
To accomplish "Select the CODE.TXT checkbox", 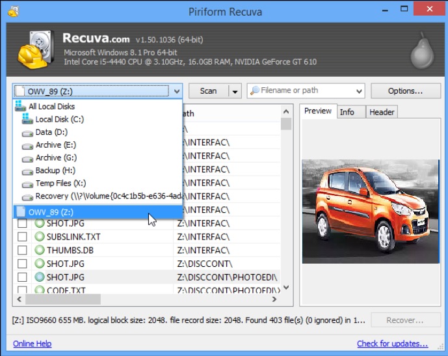I will point(22,291).
